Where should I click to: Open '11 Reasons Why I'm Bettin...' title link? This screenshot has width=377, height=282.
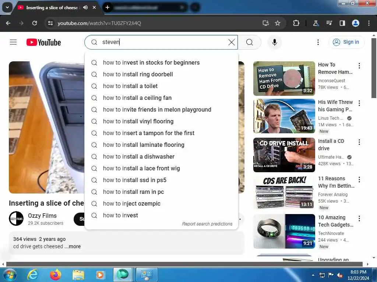[x=336, y=182]
